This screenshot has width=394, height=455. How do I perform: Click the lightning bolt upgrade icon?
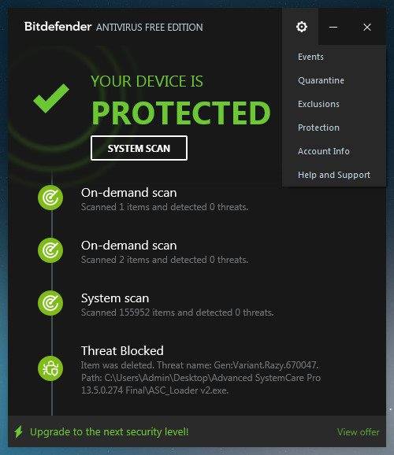[x=19, y=432]
